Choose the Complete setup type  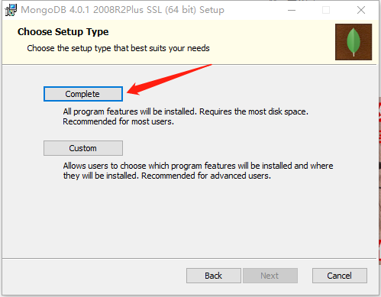(83, 94)
